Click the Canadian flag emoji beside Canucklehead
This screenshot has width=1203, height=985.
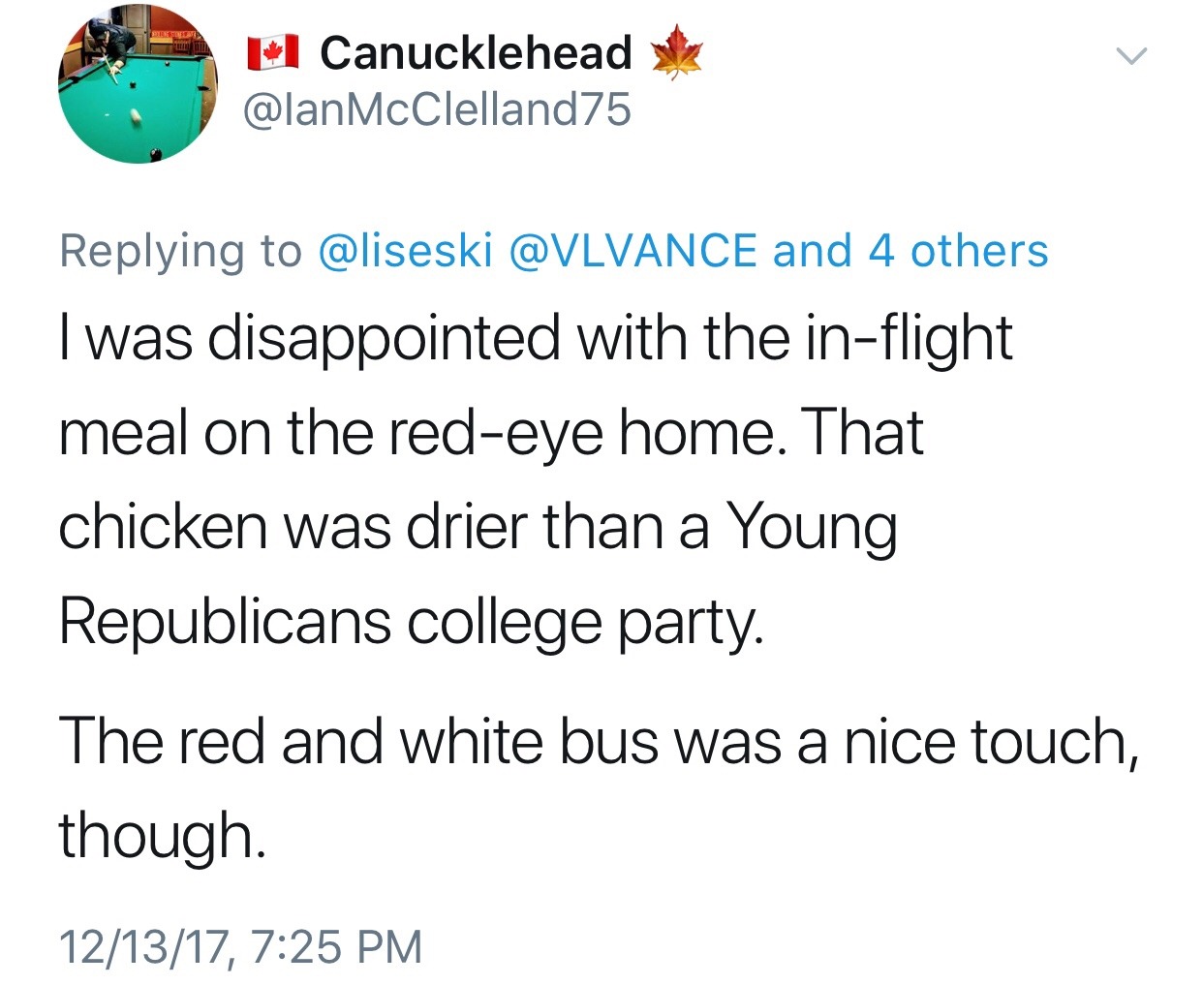pyautogui.click(x=272, y=52)
